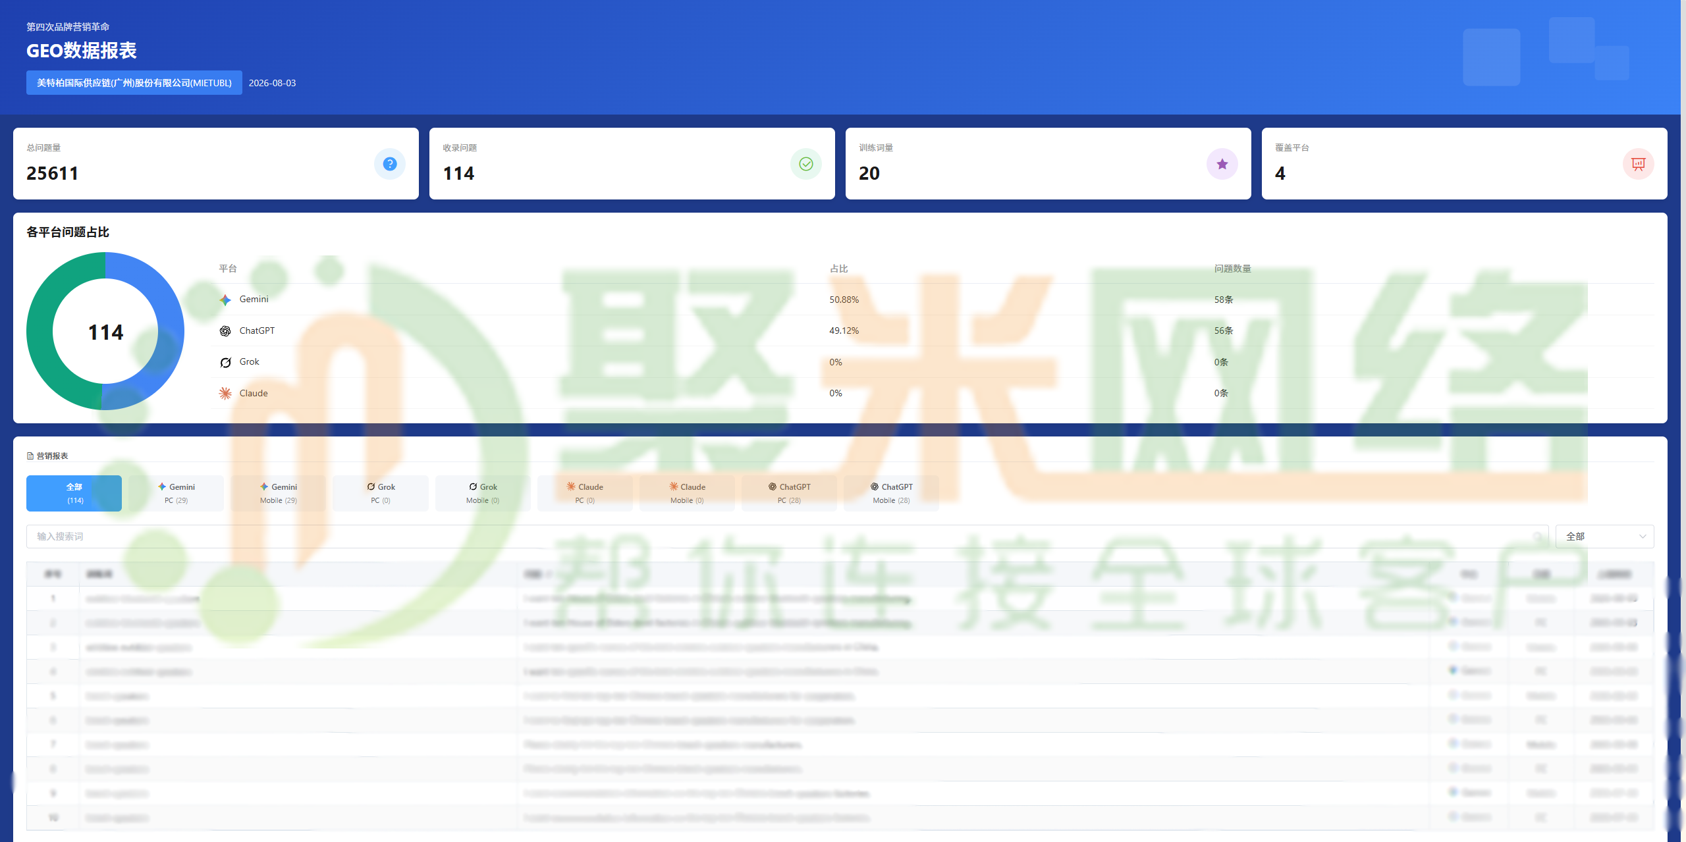Click the red presentation icon in 覆盖平台 card
The width and height of the screenshot is (1686, 842).
click(1639, 164)
